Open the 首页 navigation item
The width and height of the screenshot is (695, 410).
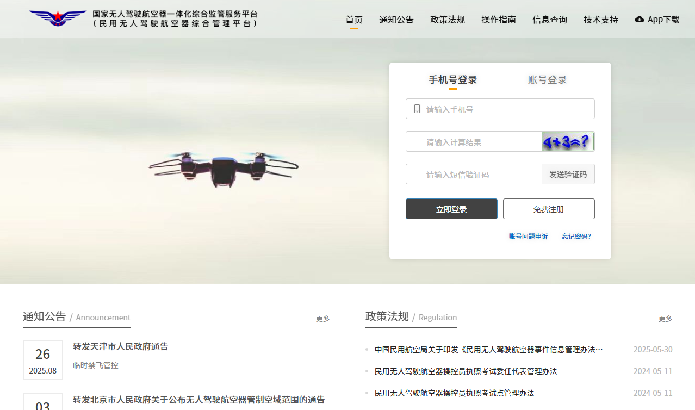tap(354, 20)
